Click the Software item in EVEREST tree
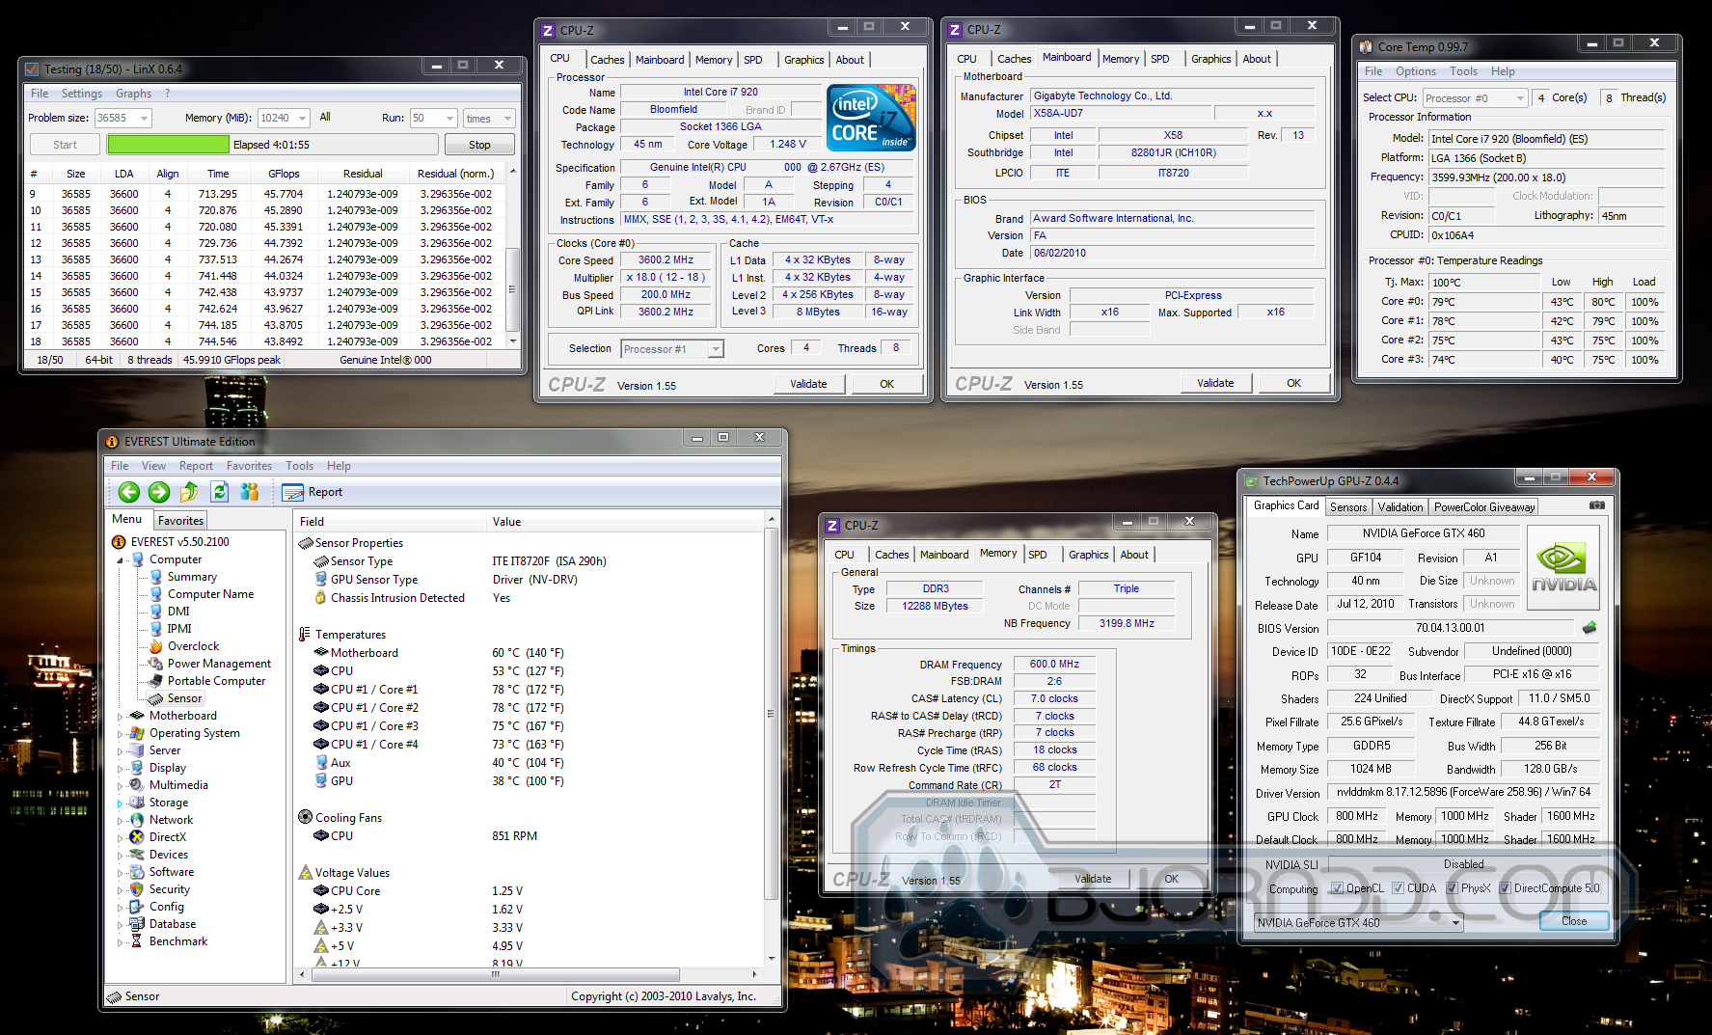Image resolution: width=1712 pixels, height=1035 pixels. coord(162,872)
